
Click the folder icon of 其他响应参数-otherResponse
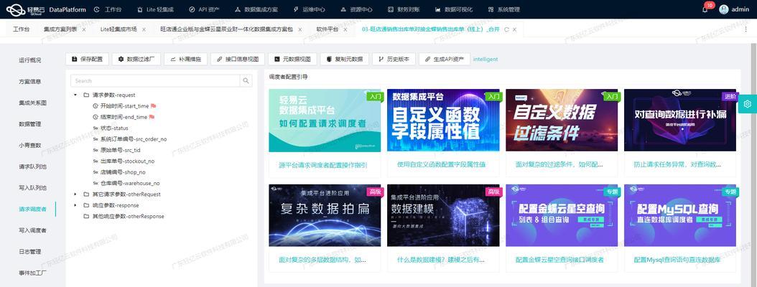[x=86, y=216]
